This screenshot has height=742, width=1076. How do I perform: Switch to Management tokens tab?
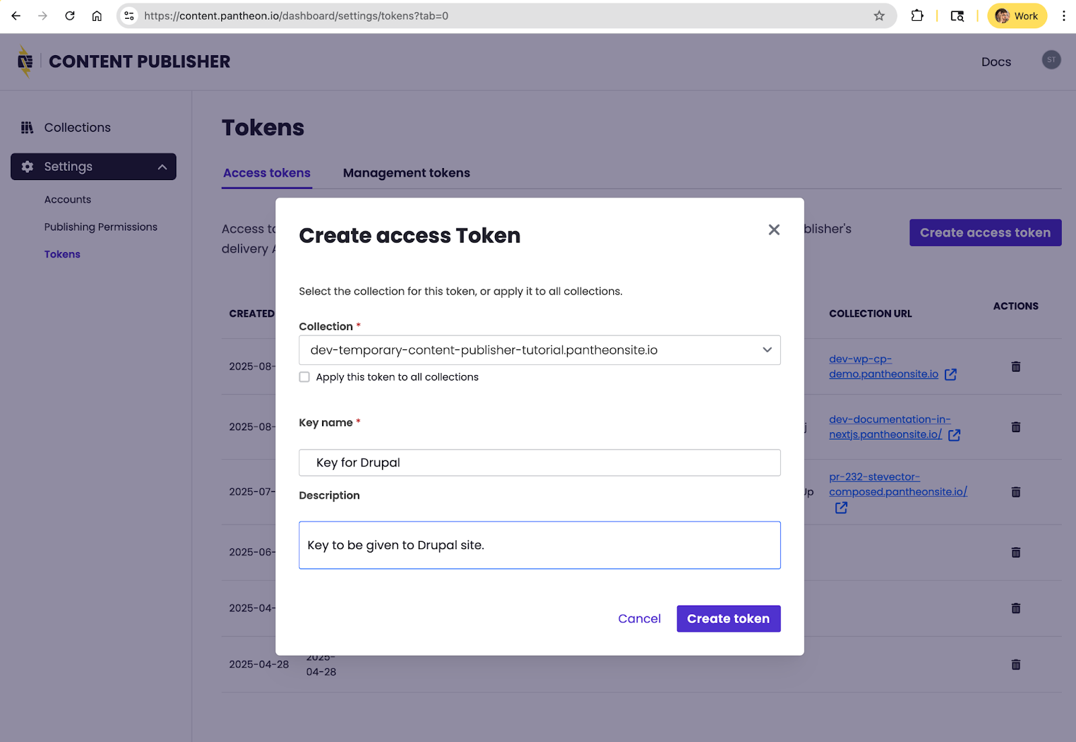pos(406,173)
